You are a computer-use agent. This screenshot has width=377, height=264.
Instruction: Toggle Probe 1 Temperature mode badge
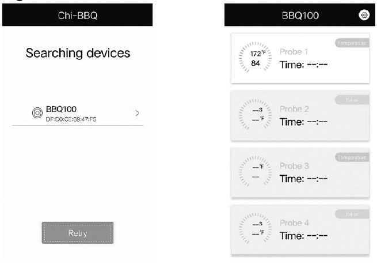point(350,43)
